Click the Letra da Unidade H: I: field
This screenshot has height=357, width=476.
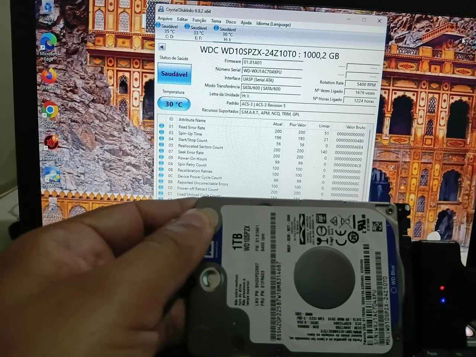pyautogui.click(x=270, y=96)
